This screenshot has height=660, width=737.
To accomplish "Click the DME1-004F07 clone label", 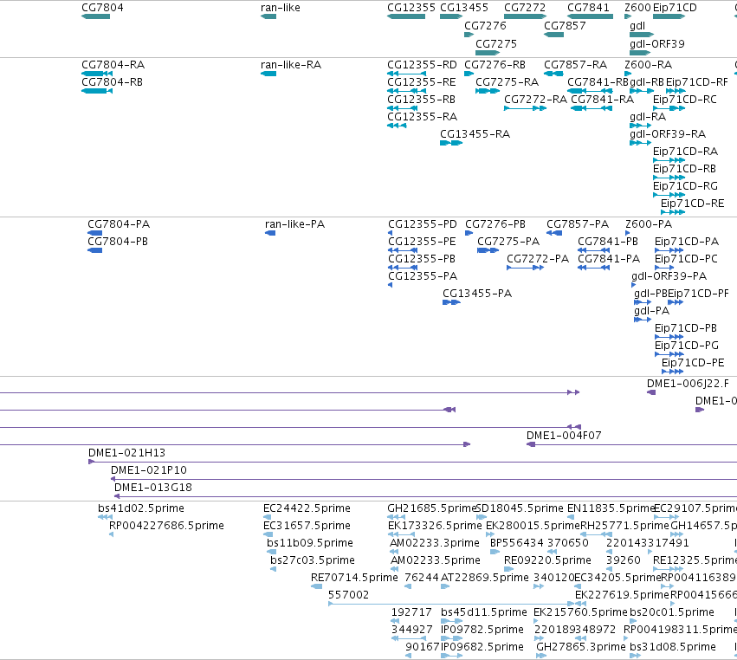I will pyautogui.click(x=564, y=436).
